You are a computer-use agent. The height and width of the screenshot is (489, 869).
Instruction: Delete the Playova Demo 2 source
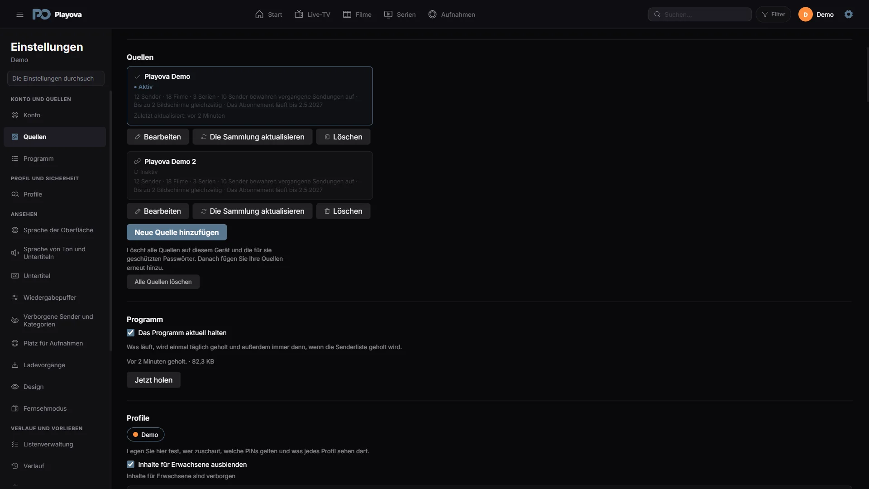(344, 211)
